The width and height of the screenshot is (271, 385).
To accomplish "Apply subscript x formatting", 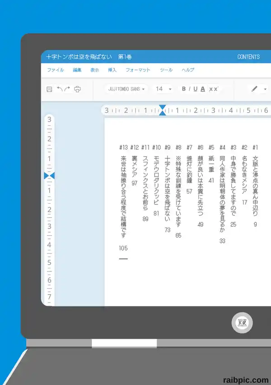I will 211,90.
